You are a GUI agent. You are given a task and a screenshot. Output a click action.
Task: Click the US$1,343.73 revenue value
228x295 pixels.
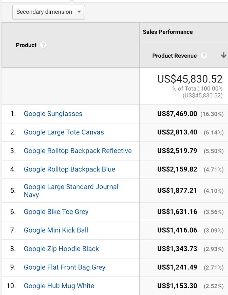tap(177, 249)
